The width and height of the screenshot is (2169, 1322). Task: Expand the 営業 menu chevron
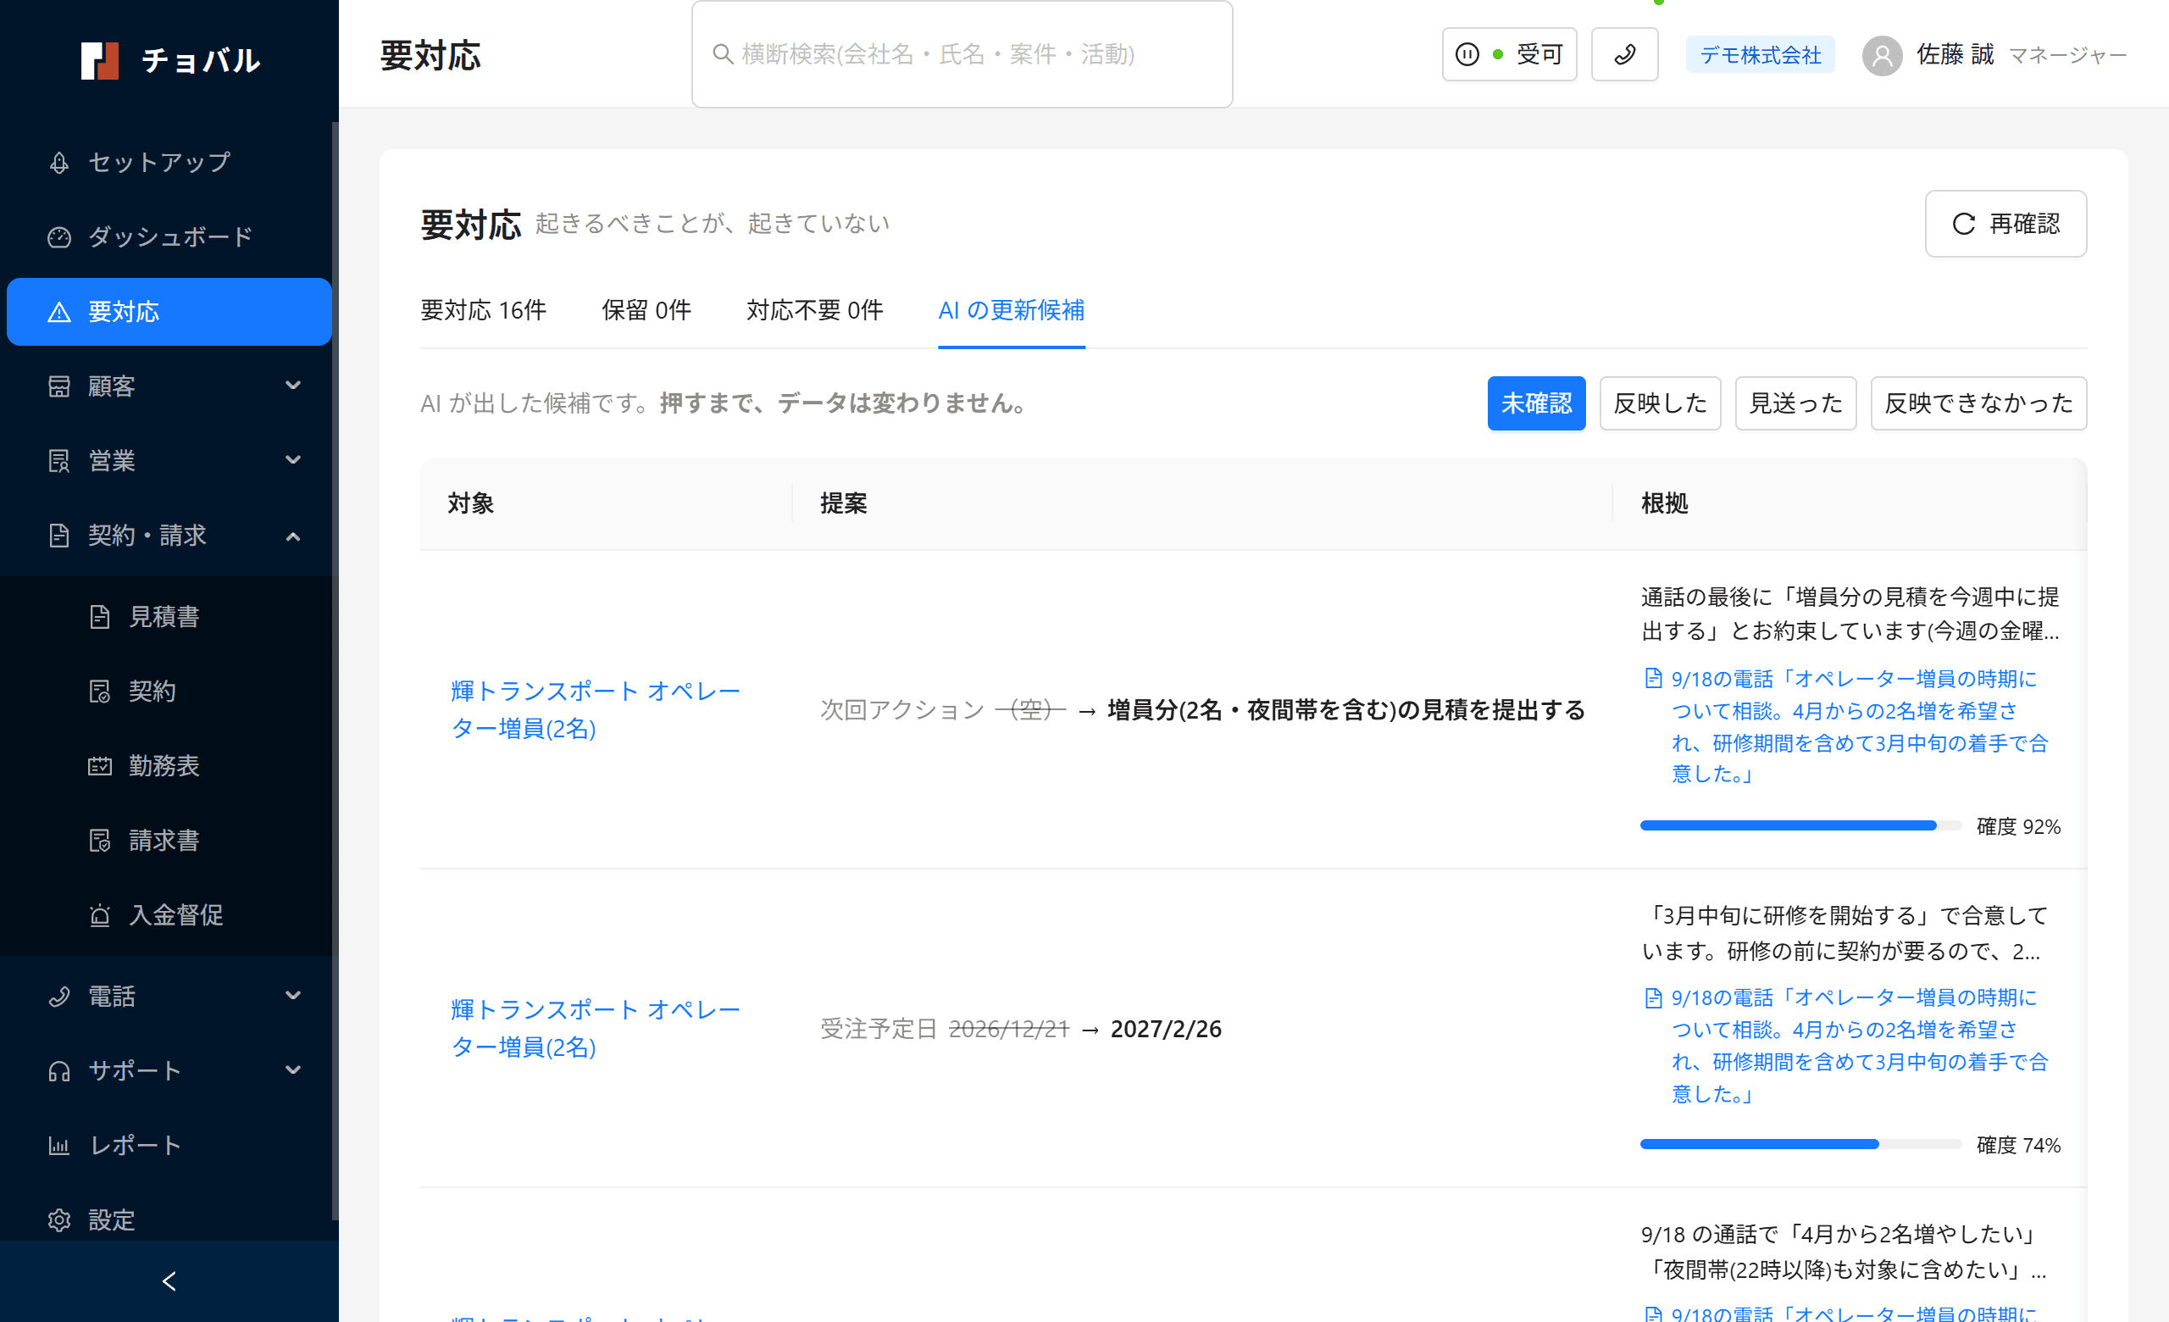pos(293,460)
